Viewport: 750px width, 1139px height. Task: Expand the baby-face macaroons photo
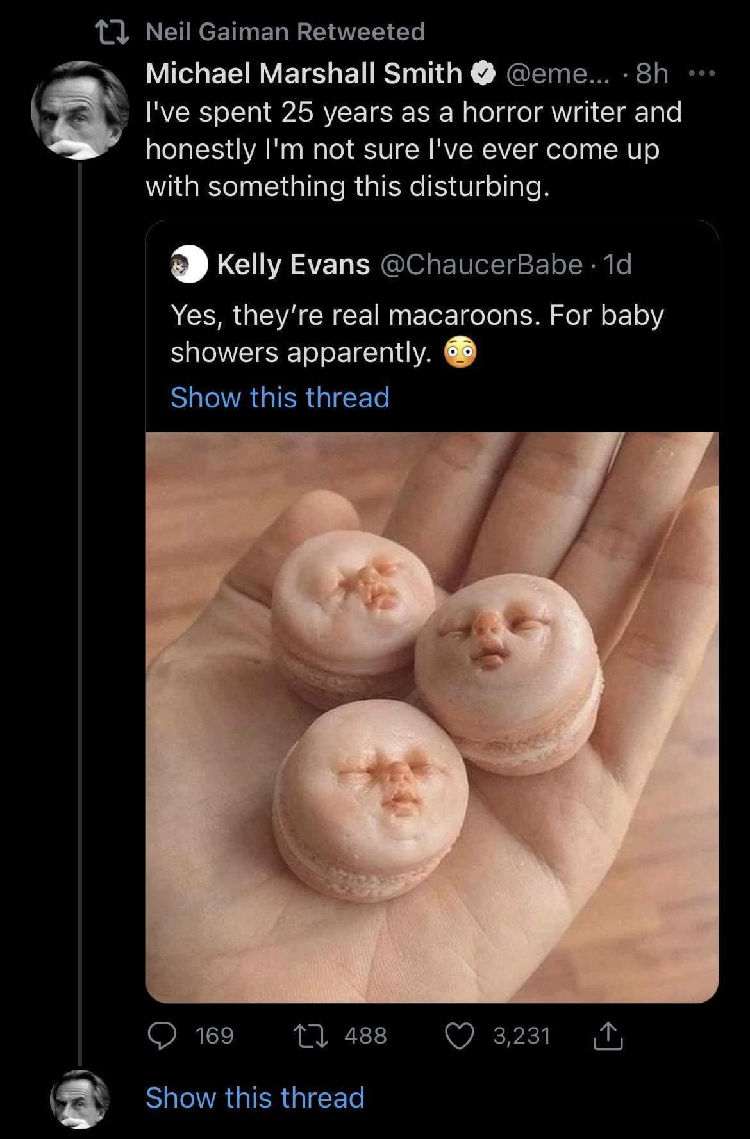[x=431, y=716]
